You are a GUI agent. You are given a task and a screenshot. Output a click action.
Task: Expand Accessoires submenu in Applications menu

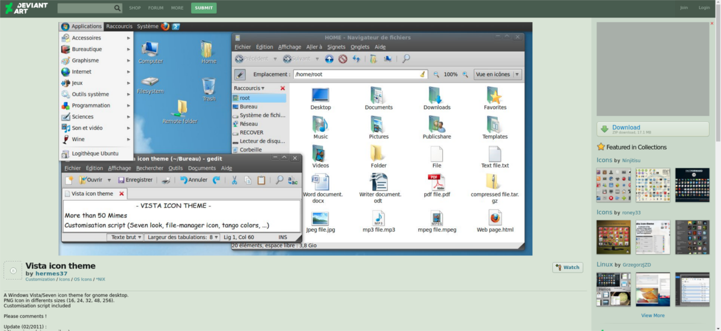tap(96, 38)
